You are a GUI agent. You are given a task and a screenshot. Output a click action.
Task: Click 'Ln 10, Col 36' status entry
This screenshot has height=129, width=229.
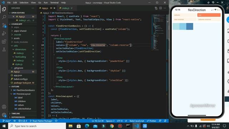pos(98,121)
